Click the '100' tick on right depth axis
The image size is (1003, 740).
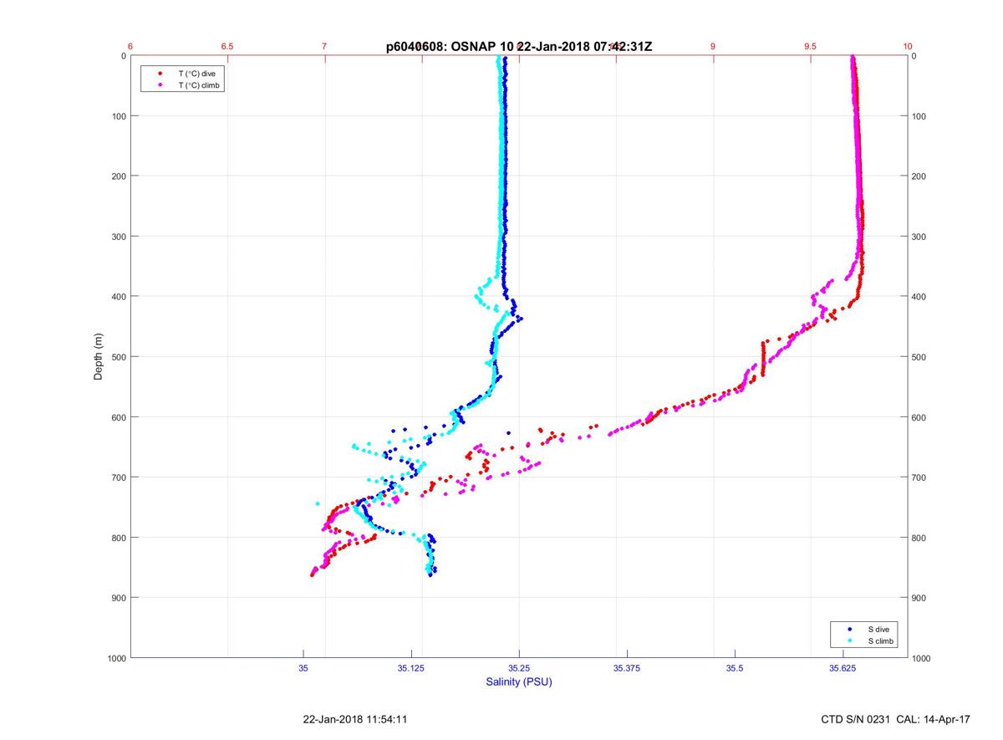(x=919, y=116)
